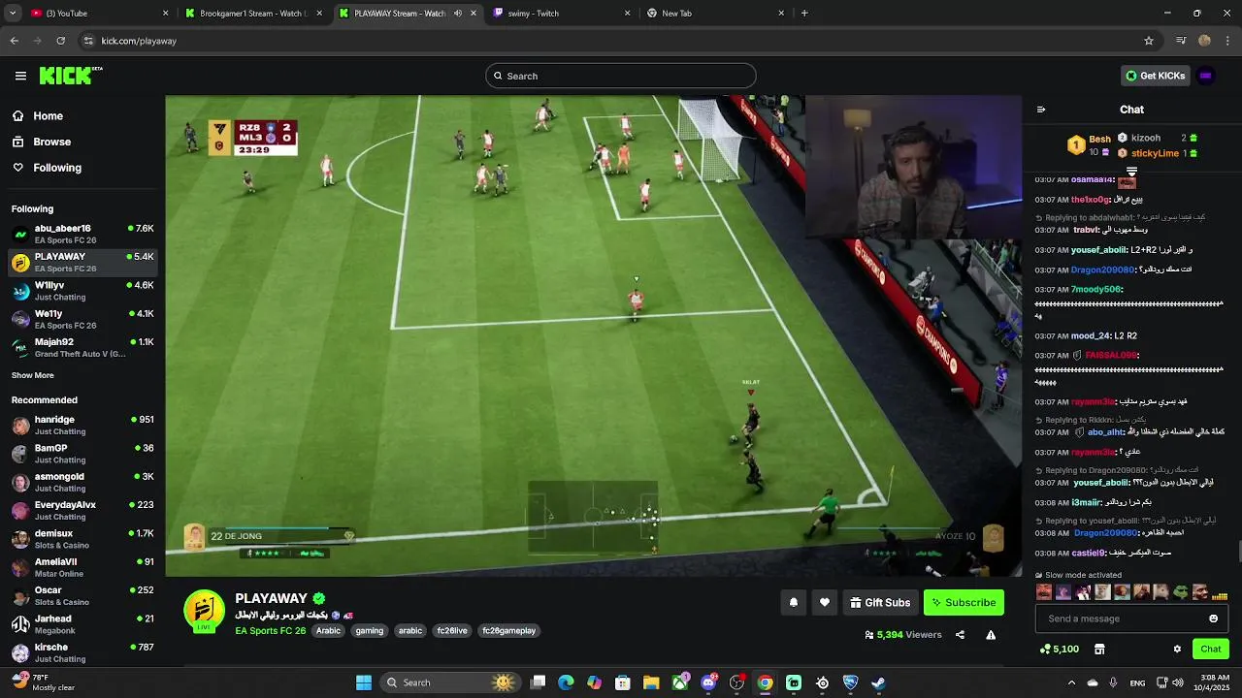Open the chat shop icon
Image resolution: width=1242 pixels, height=698 pixels.
pyautogui.click(x=1099, y=649)
